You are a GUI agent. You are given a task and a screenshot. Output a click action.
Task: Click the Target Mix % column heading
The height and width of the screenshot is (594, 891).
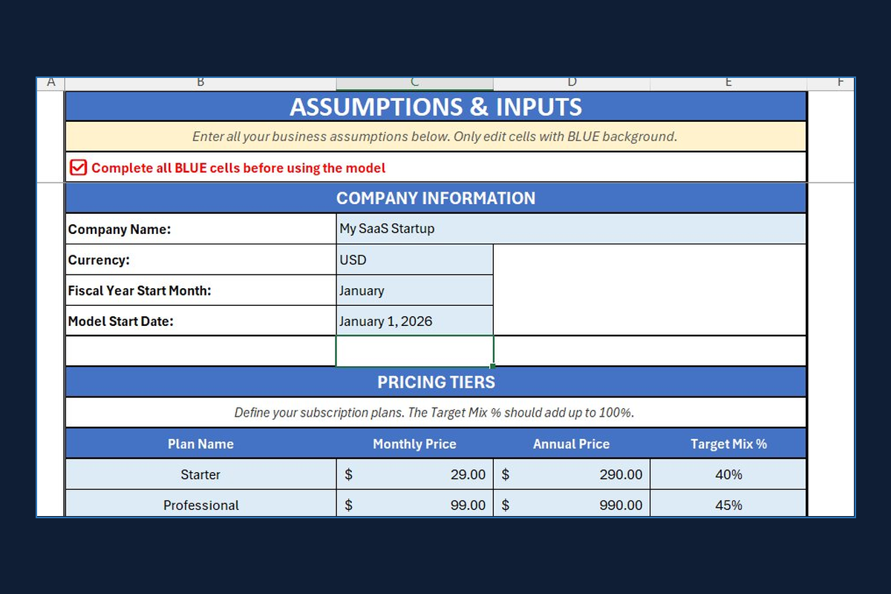(x=728, y=444)
